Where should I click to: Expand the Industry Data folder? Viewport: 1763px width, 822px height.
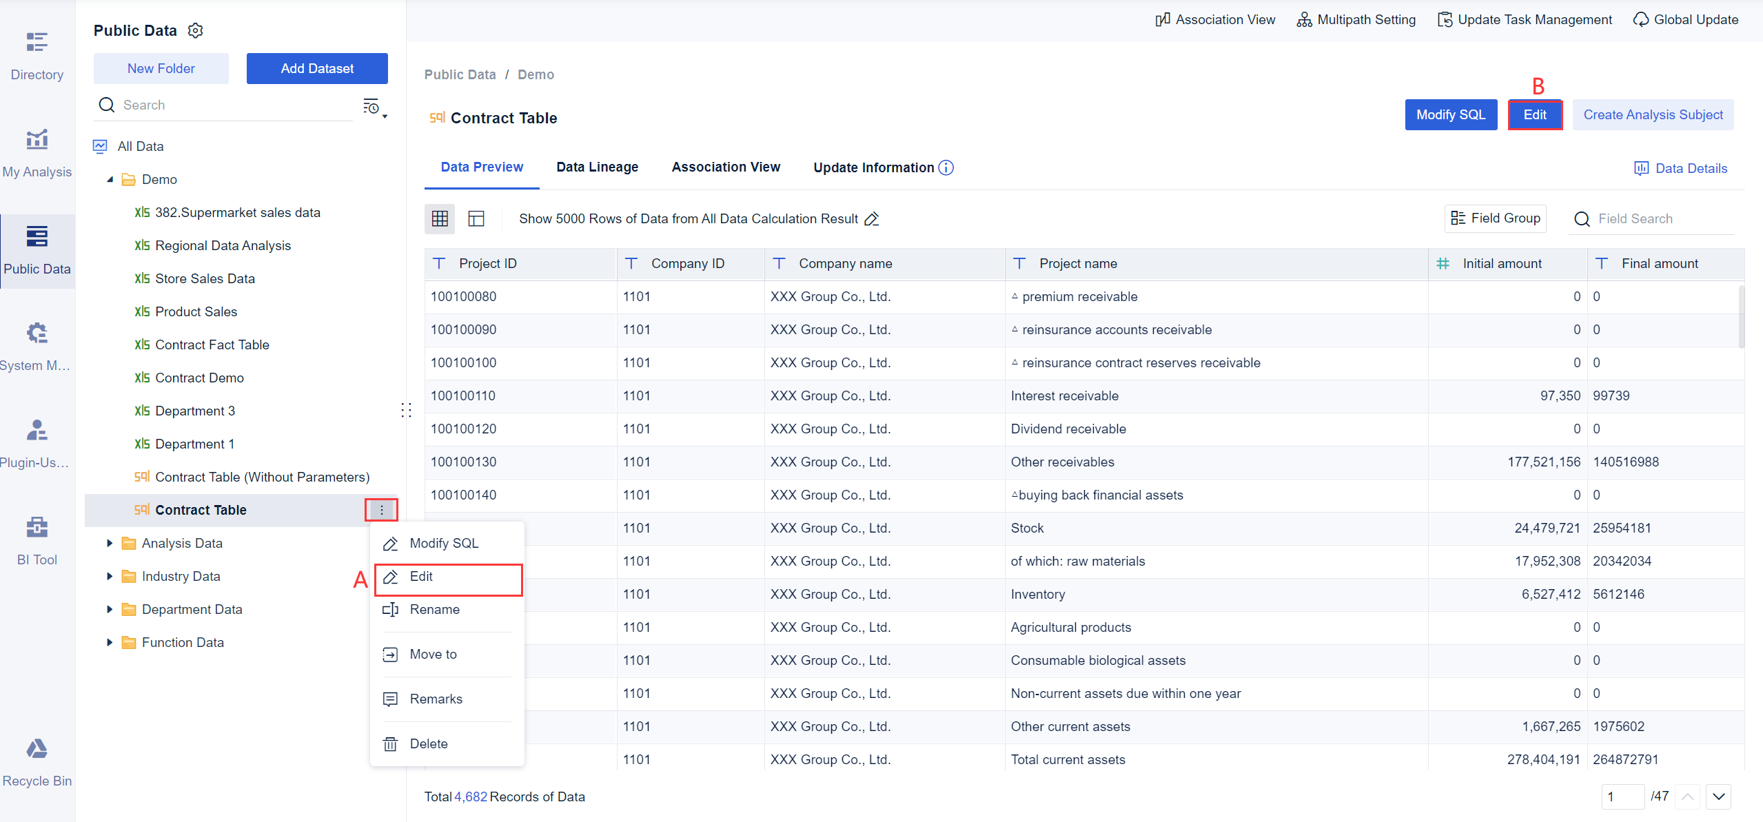(x=110, y=576)
